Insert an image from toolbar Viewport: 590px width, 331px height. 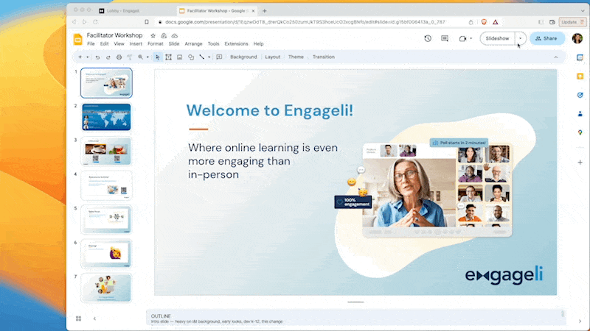click(179, 57)
